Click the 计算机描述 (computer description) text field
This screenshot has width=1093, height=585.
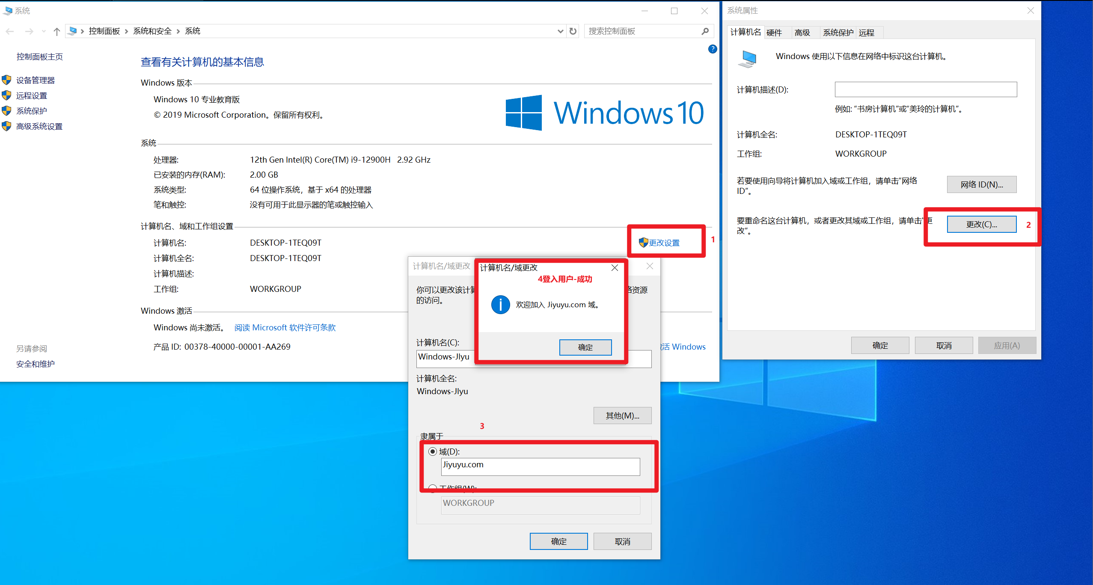tap(925, 89)
